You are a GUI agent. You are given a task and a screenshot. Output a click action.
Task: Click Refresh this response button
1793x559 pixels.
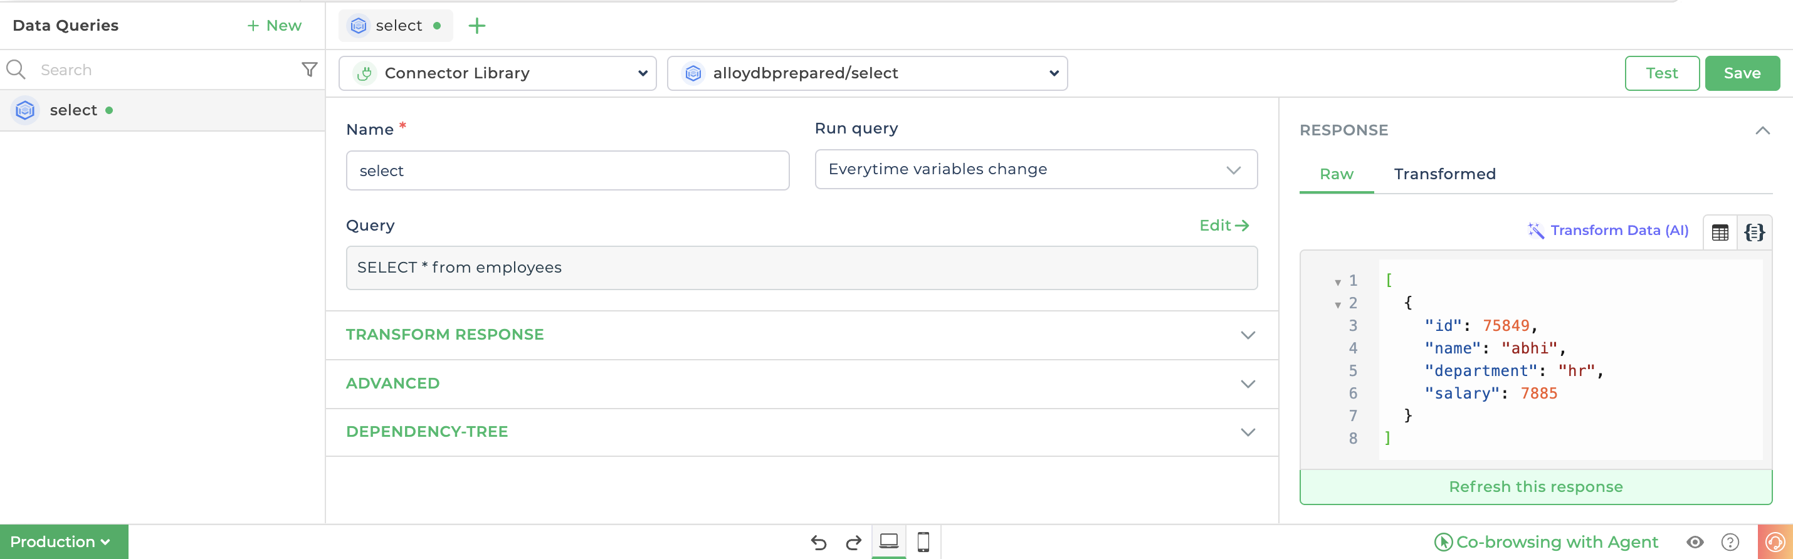(1535, 486)
